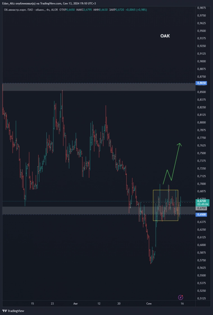Click the 4ч timeframe in the legend
213x315 pixels.
(48, 10)
